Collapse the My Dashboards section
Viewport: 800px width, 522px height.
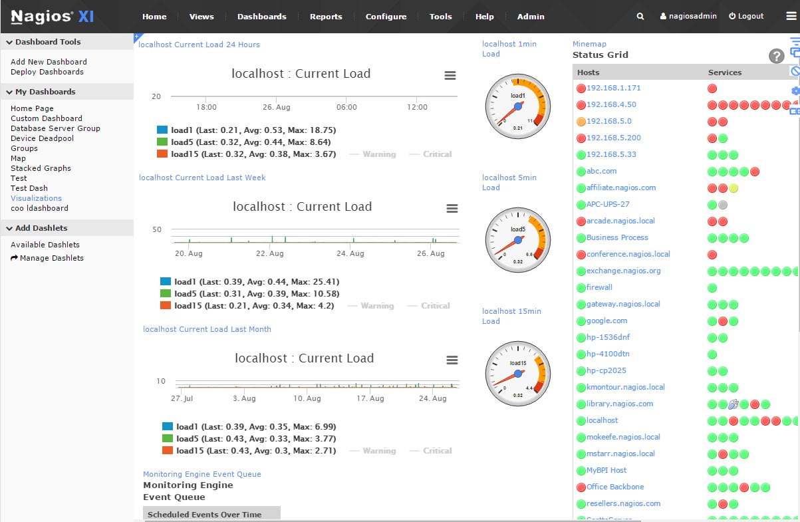coord(67,92)
